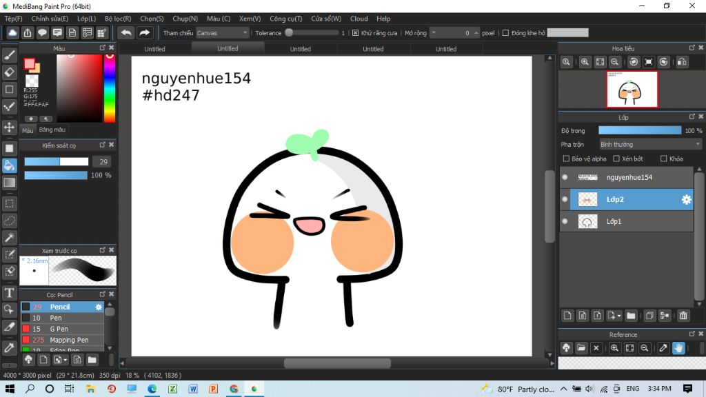Select the Brush tool in left toolbar

10,54
